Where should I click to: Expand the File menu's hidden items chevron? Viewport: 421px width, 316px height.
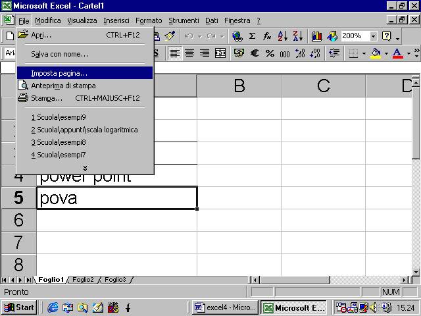(85, 169)
